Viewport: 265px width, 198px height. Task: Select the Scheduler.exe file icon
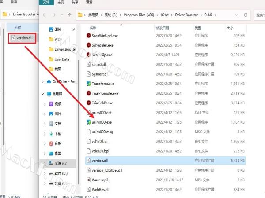click(x=89, y=45)
